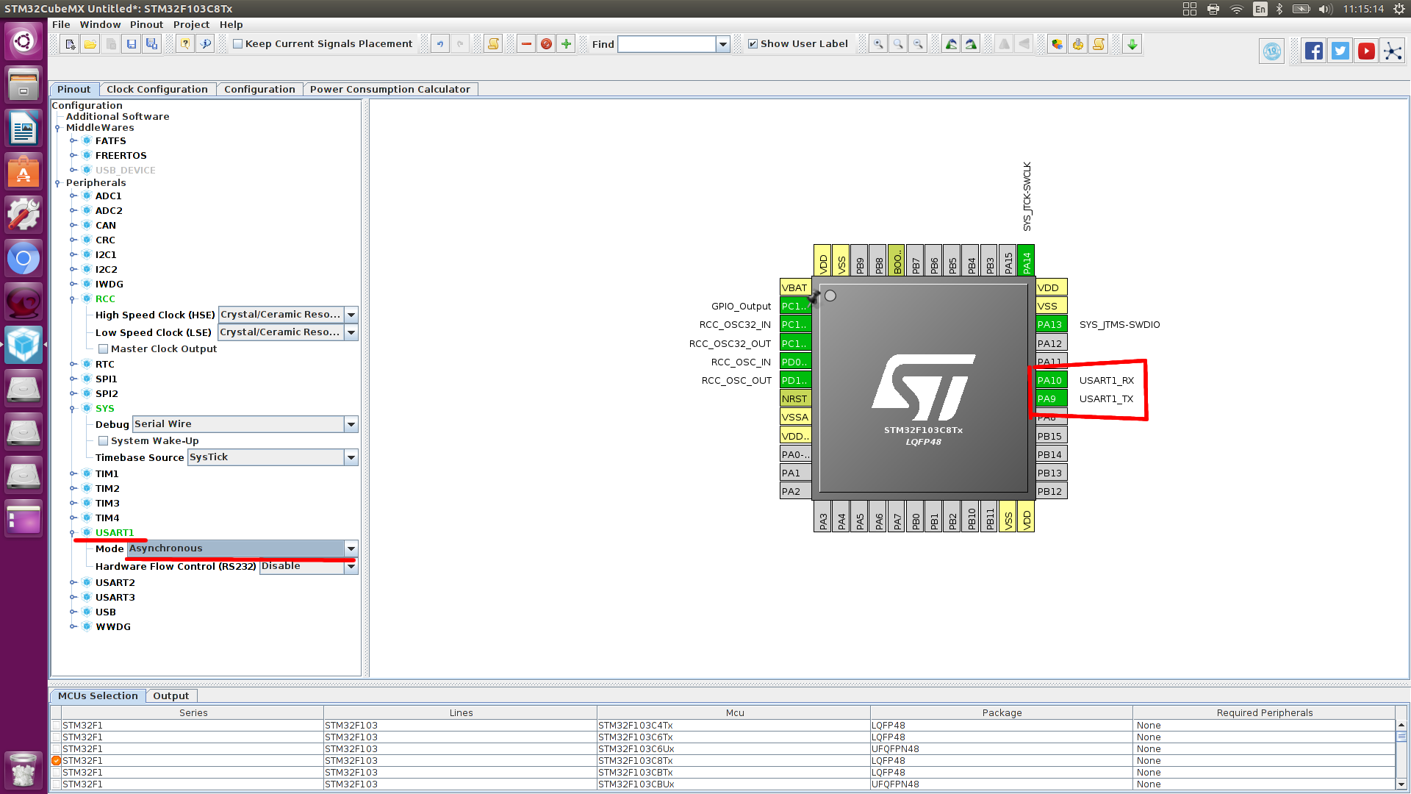Click the 10 years badge icon
The height and width of the screenshot is (794, 1411).
(x=1272, y=51)
